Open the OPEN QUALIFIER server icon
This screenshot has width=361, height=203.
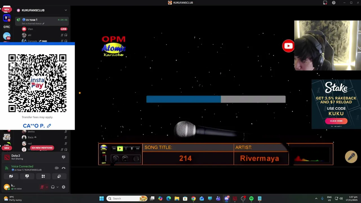click(x=7, y=137)
